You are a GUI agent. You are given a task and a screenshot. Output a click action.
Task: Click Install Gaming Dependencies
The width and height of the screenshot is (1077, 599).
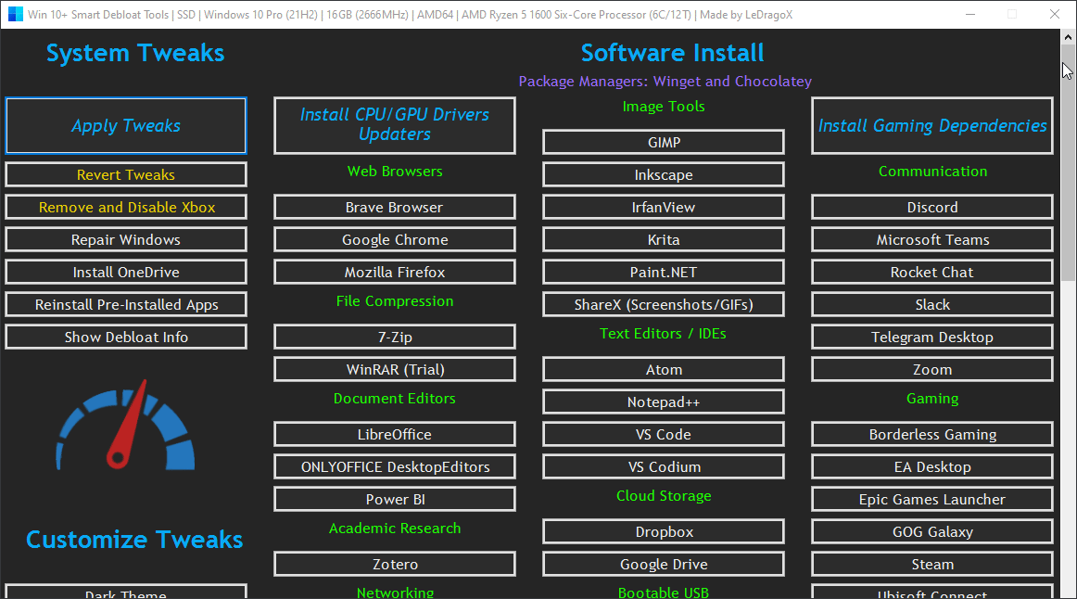(x=932, y=126)
